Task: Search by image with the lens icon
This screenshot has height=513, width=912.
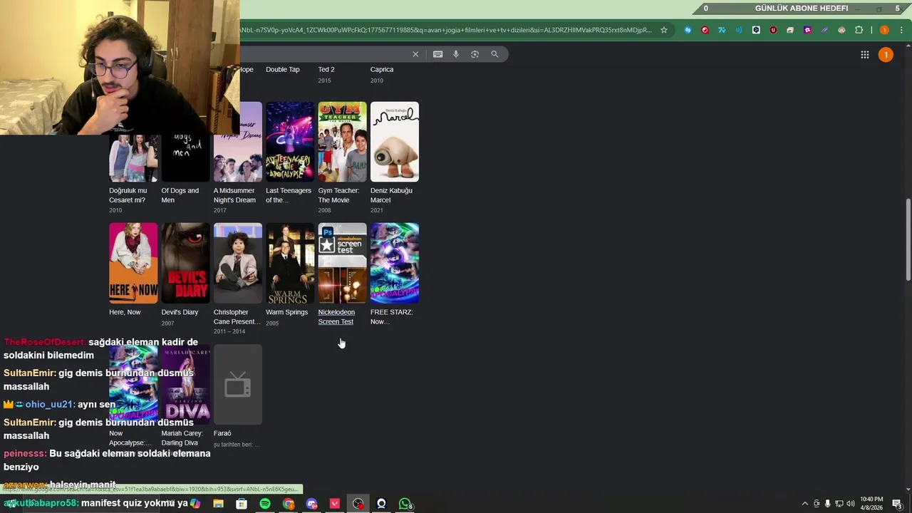Action: pyautogui.click(x=475, y=54)
